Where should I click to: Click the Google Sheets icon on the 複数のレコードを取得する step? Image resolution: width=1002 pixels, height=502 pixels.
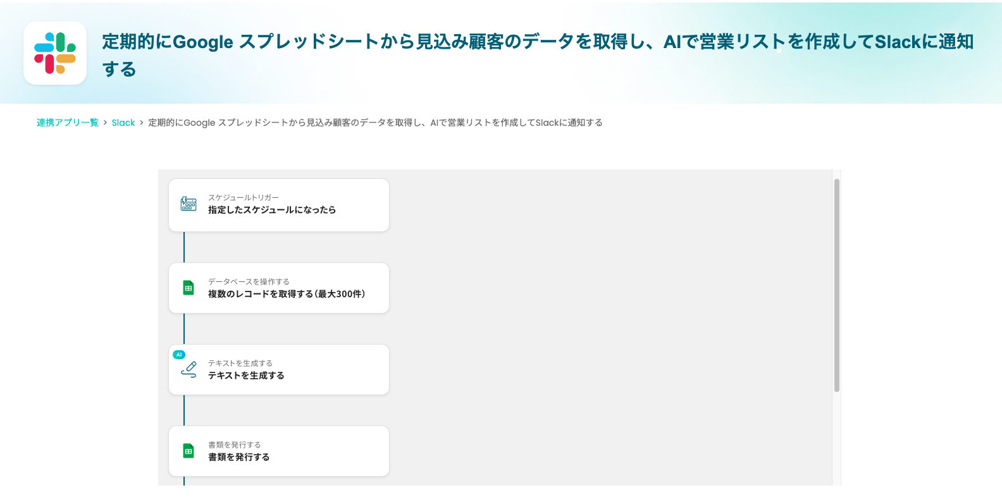(x=189, y=288)
